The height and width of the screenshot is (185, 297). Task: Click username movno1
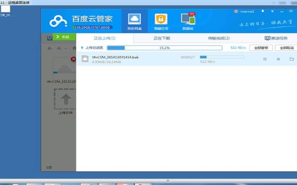(x=247, y=11)
